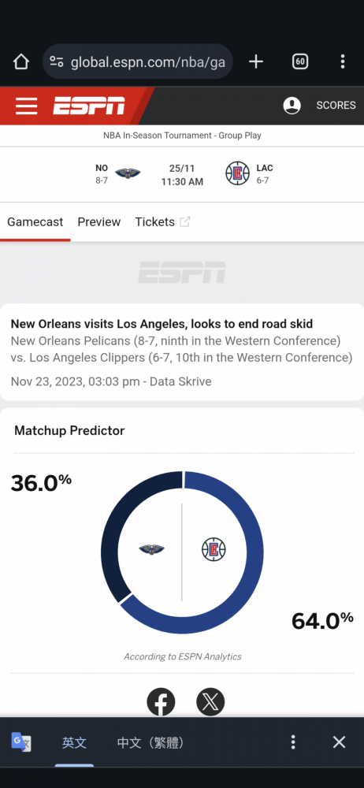364x788 pixels.
Task: Switch to the Preview tab
Action: click(99, 222)
